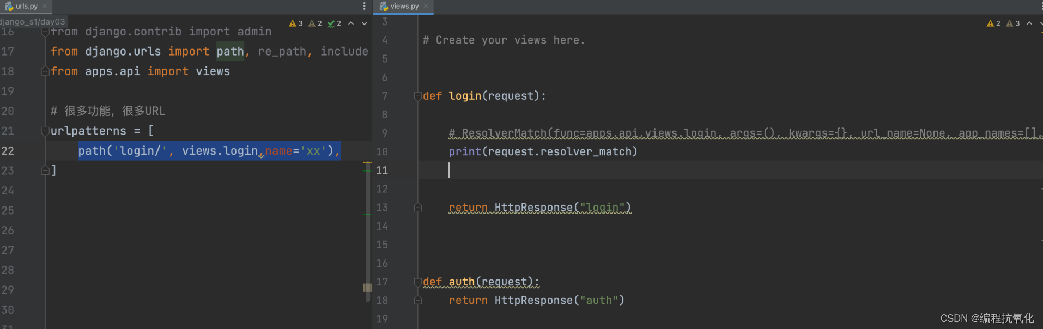Screen dimensions: 1043x329
Task: Click the 3 warnings indicator in urls.py
Action: tap(296, 23)
